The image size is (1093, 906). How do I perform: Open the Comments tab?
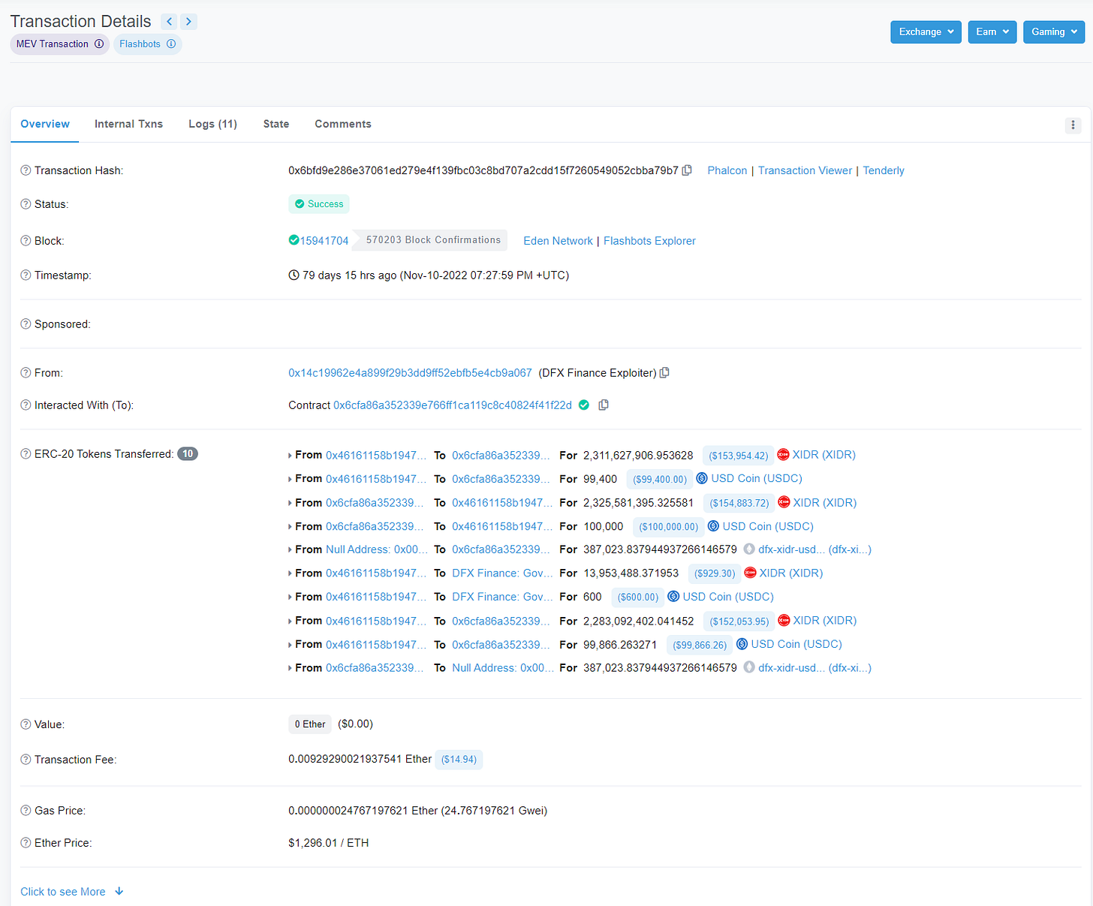tap(343, 124)
